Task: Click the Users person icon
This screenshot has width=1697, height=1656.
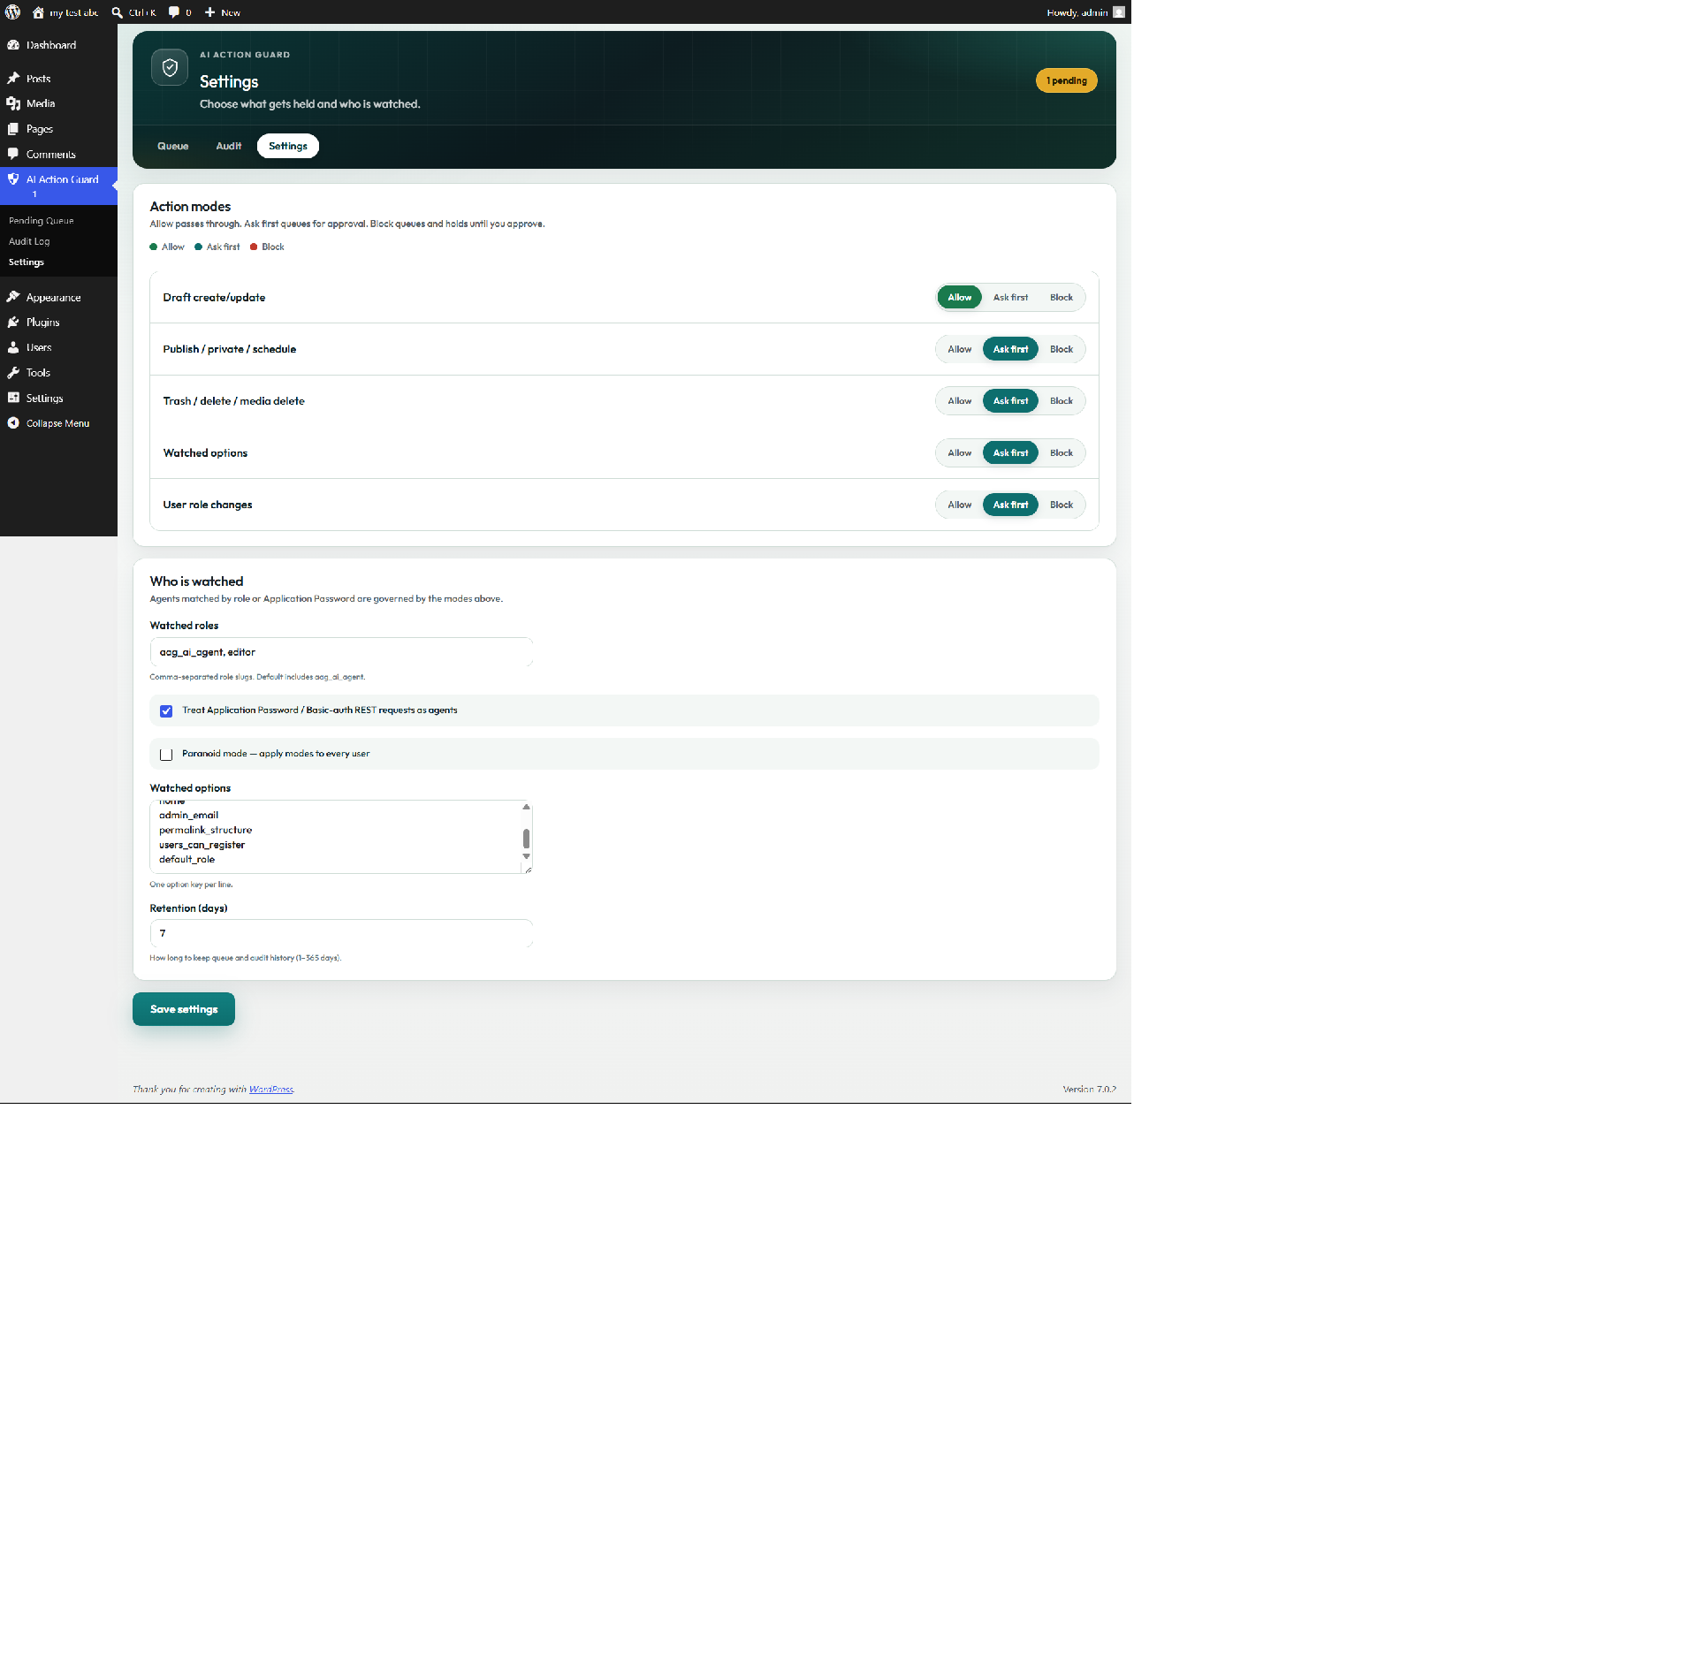Action: point(13,347)
